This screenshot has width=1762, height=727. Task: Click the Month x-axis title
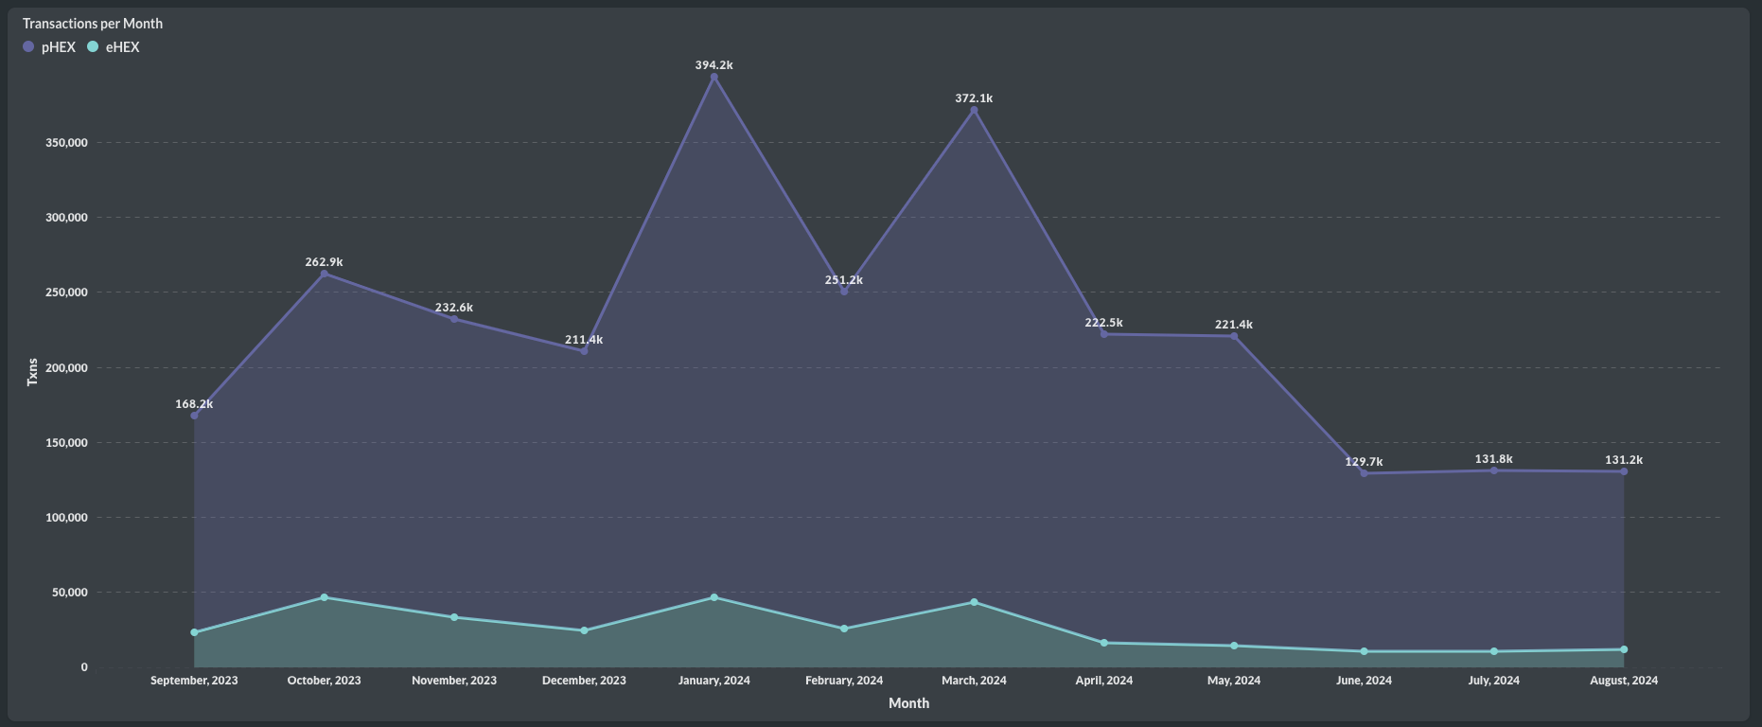pos(908,703)
